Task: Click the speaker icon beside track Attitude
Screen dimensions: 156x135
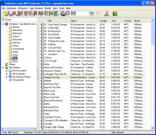Action: click(x=42, y=81)
